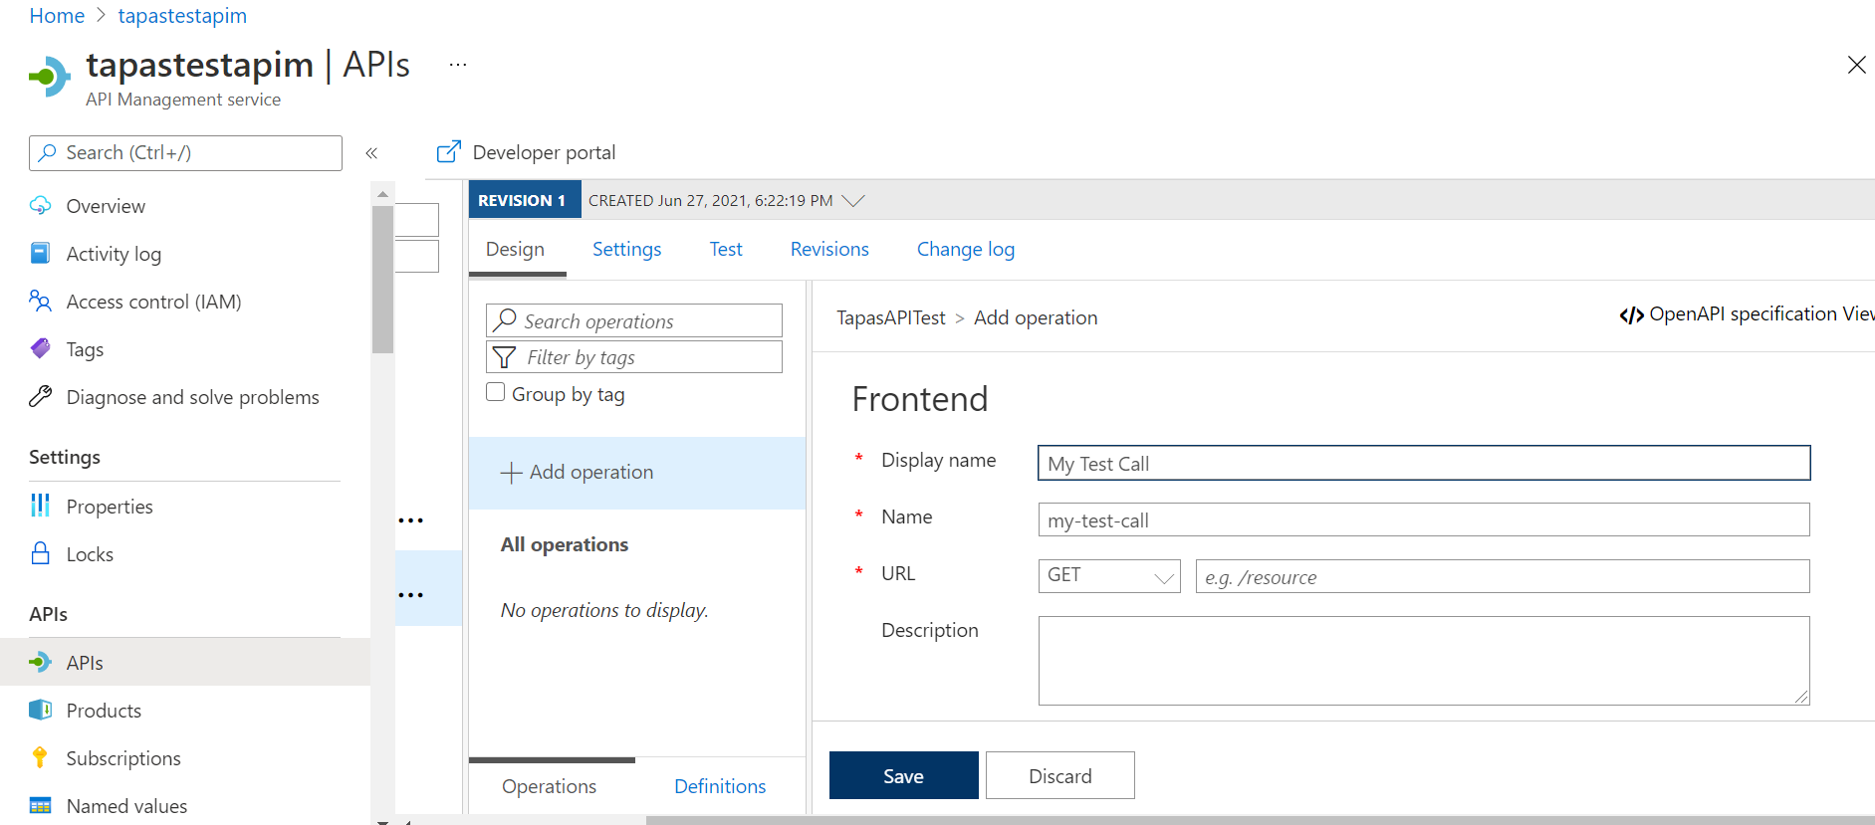Click the REVISION 1 badge
This screenshot has height=825, width=1875.
coord(523,200)
